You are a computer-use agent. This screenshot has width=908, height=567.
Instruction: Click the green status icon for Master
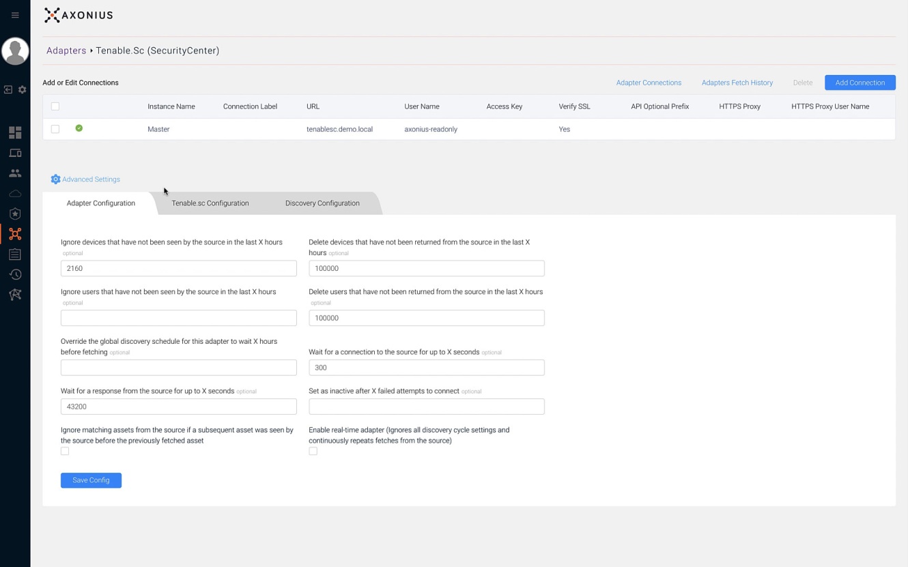[x=79, y=128]
